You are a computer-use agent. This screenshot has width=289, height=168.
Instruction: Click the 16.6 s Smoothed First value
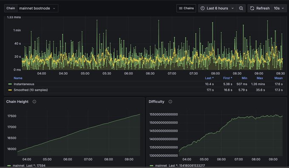(228, 90)
